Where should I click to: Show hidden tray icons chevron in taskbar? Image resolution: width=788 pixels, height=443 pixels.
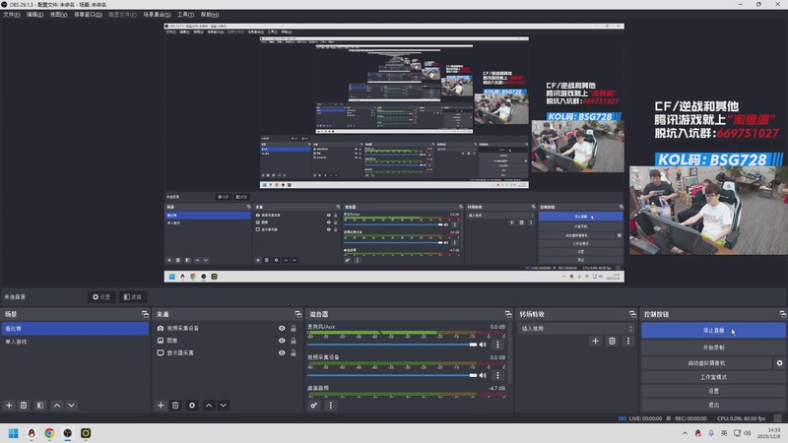click(685, 433)
